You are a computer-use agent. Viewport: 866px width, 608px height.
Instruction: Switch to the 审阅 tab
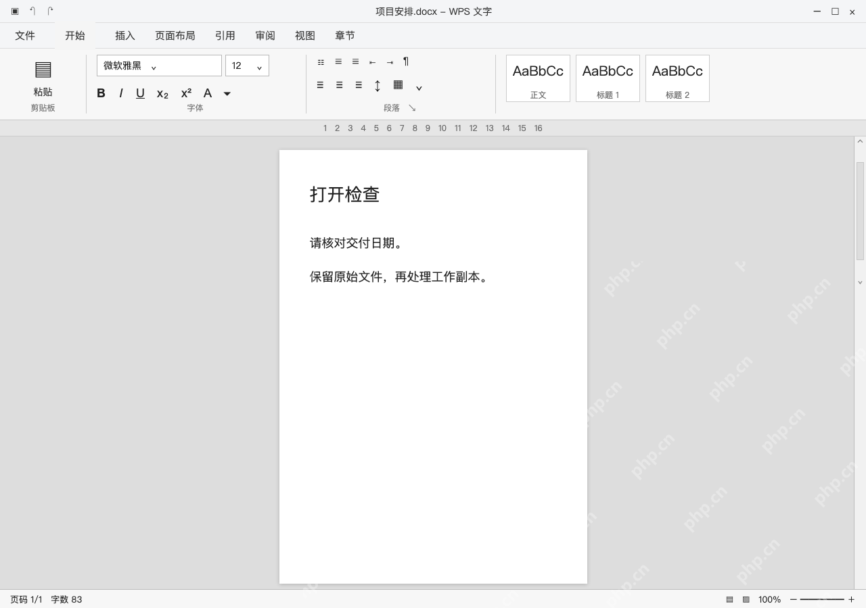[x=265, y=36]
